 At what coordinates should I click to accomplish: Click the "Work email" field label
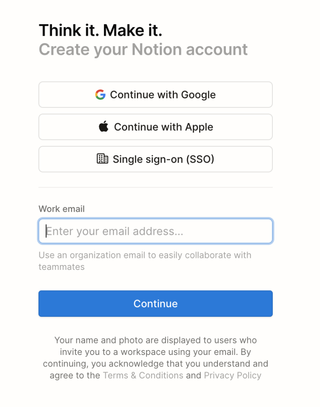pyautogui.click(x=62, y=209)
